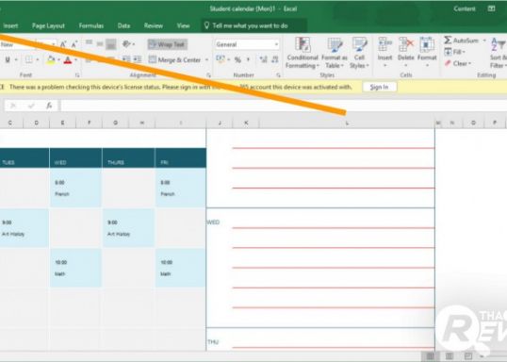Open Cell Styles gallery
Screen dimensions: 507x362
[359, 53]
